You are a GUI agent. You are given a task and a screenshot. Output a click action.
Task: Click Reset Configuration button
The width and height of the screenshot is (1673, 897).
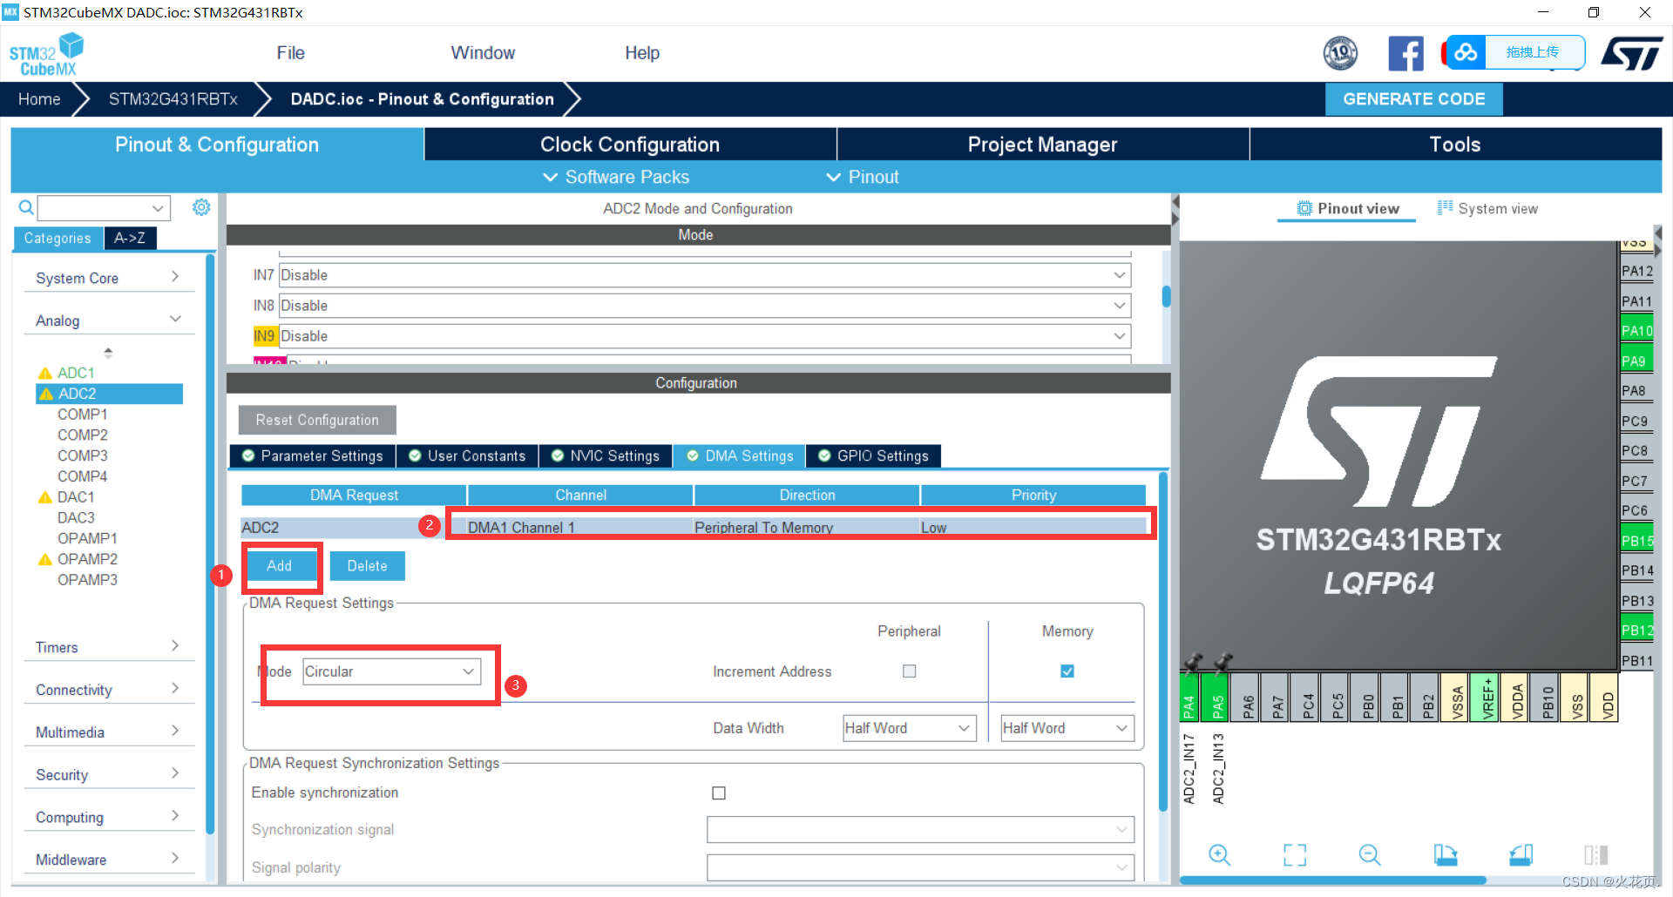(x=317, y=420)
